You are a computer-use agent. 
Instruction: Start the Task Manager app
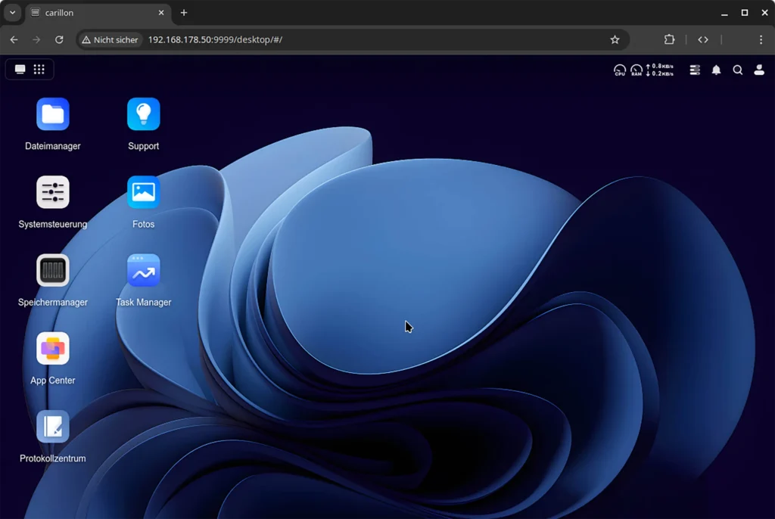[x=143, y=271]
